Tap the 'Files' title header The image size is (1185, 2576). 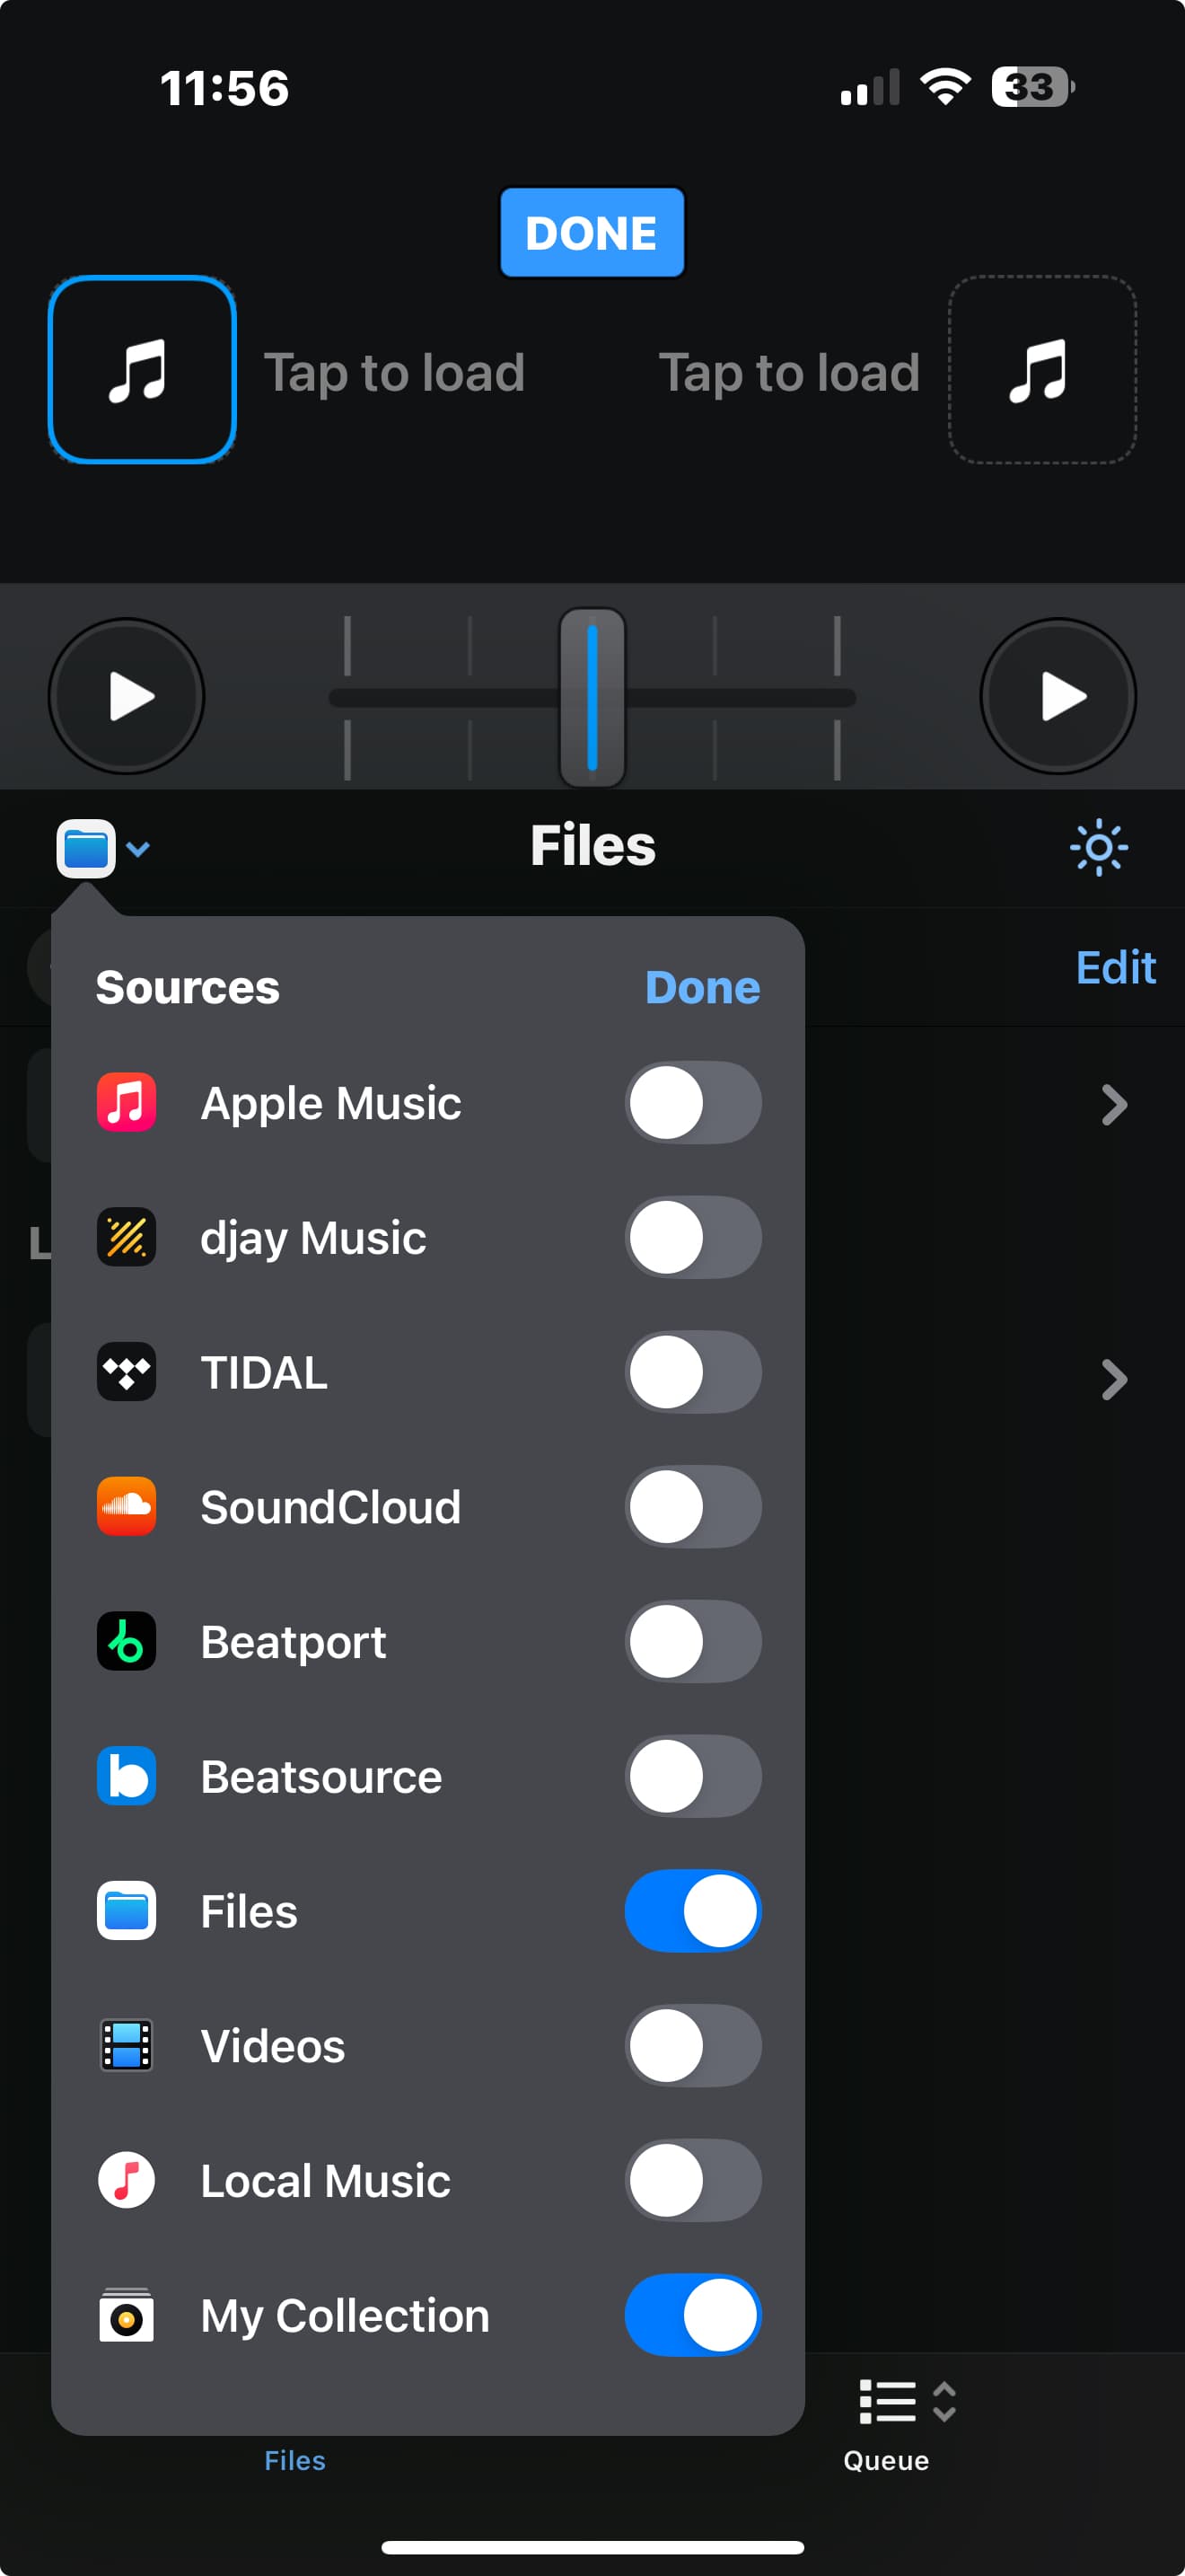coord(592,846)
